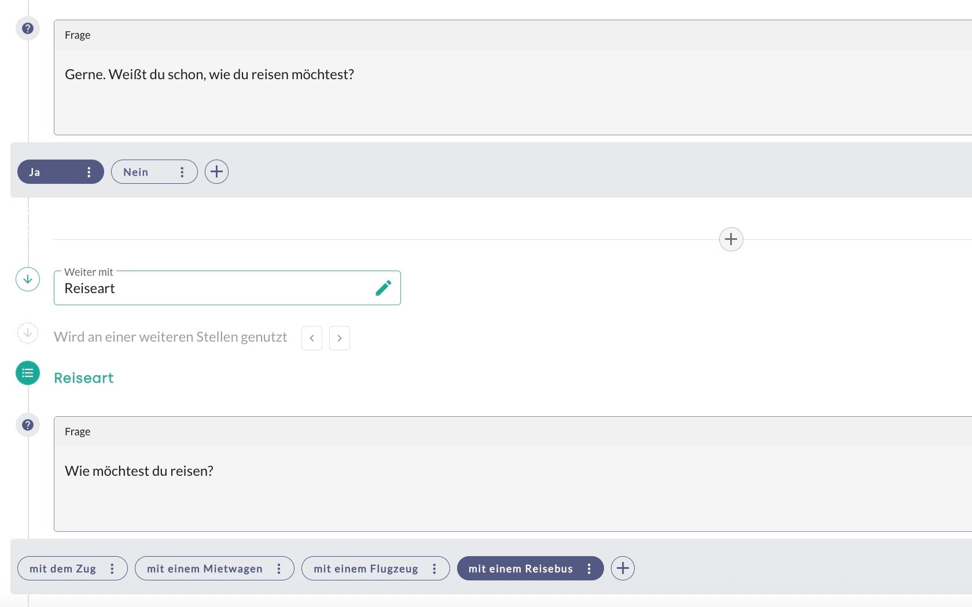The image size is (972, 607).
Task: Click the pencil edit icon next to Reiseart
Action: click(383, 288)
